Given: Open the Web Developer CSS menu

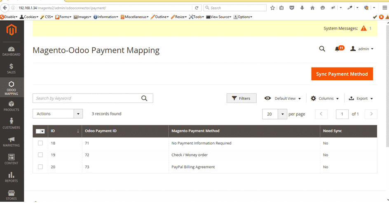Looking at the screenshot, I should click(x=47, y=17).
